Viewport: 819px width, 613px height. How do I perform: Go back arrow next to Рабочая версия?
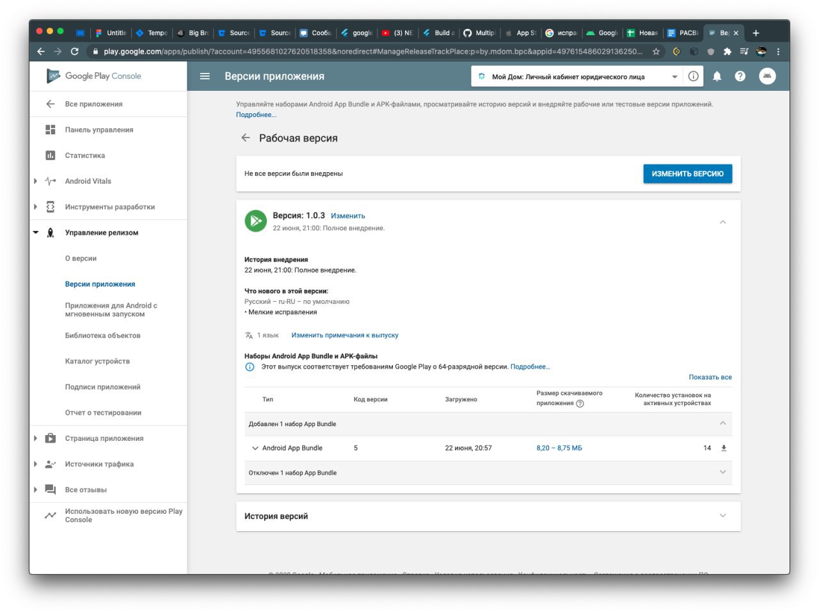tap(245, 138)
